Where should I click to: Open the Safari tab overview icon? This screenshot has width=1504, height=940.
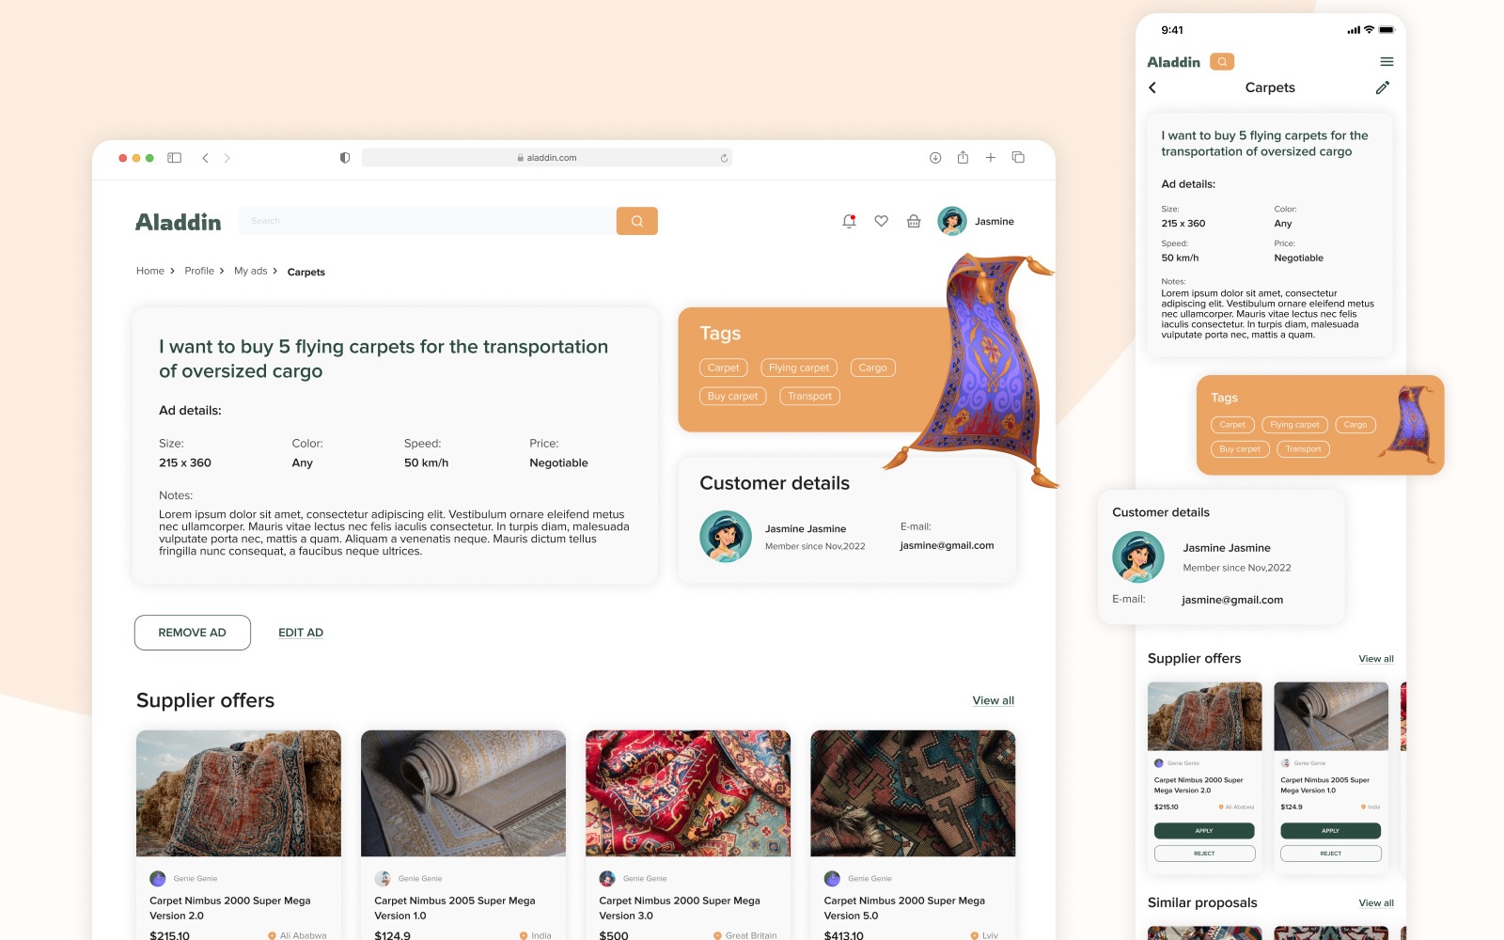coord(1019,158)
